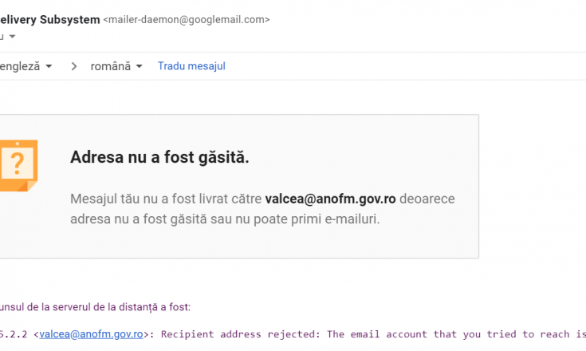This screenshot has width=586, height=351.
Task: Click the "Adresa nu a fost găsită." heading
Action: (x=159, y=157)
